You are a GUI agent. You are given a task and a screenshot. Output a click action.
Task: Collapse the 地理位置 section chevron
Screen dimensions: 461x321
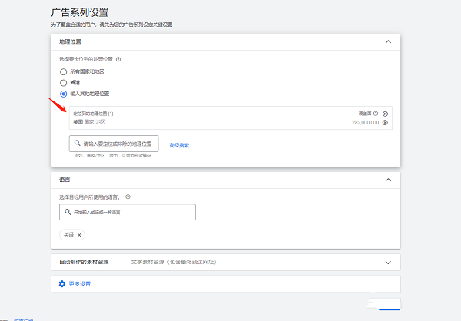coord(388,41)
